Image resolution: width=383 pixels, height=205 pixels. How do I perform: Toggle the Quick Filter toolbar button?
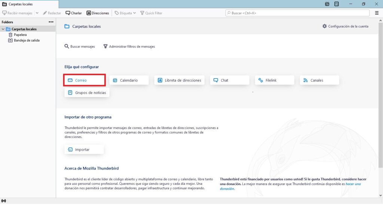pyautogui.click(x=151, y=13)
